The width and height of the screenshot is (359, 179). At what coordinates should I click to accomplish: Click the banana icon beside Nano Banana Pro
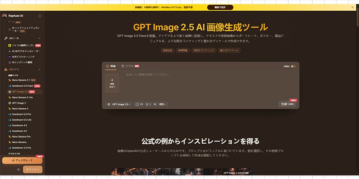[x=9, y=136]
